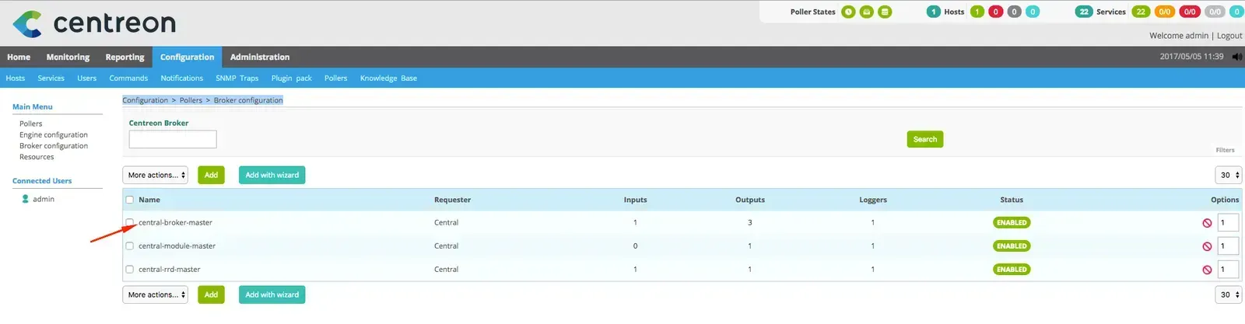This screenshot has width=1245, height=324.
Task: Open Pollers in the Main Menu sidebar
Action: click(x=31, y=124)
